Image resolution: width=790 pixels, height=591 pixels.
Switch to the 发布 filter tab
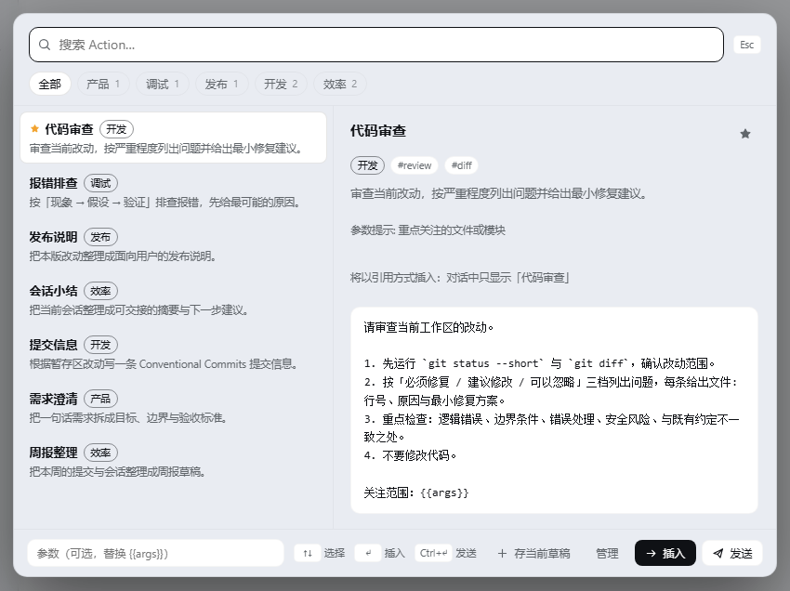(x=222, y=84)
